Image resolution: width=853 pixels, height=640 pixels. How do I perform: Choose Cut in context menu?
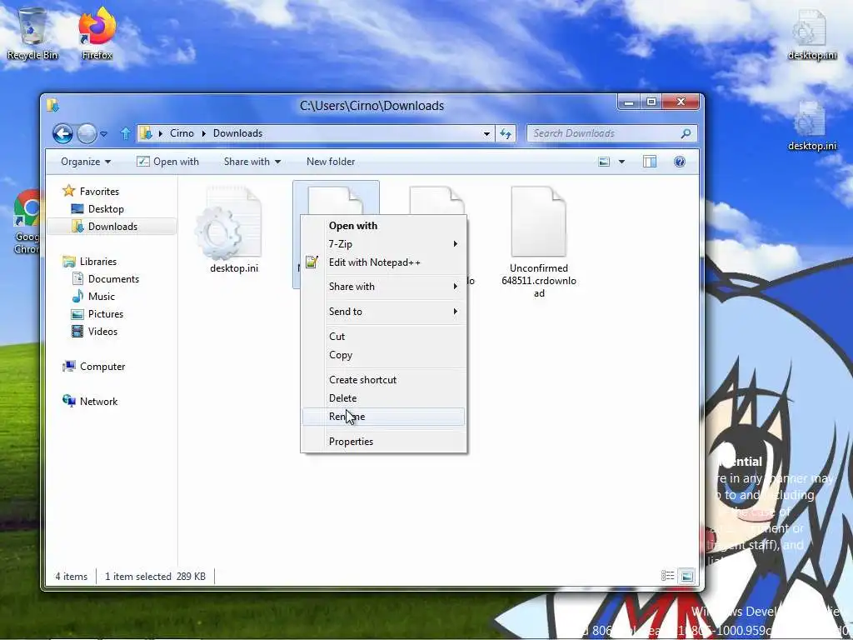(x=383, y=337)
